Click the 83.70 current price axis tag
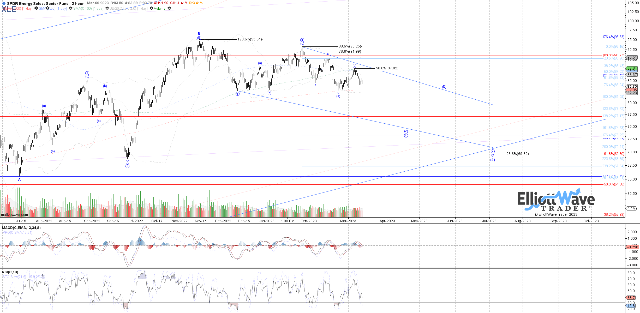The height and width of the screenshot is (313, 640). pos(632,86)
